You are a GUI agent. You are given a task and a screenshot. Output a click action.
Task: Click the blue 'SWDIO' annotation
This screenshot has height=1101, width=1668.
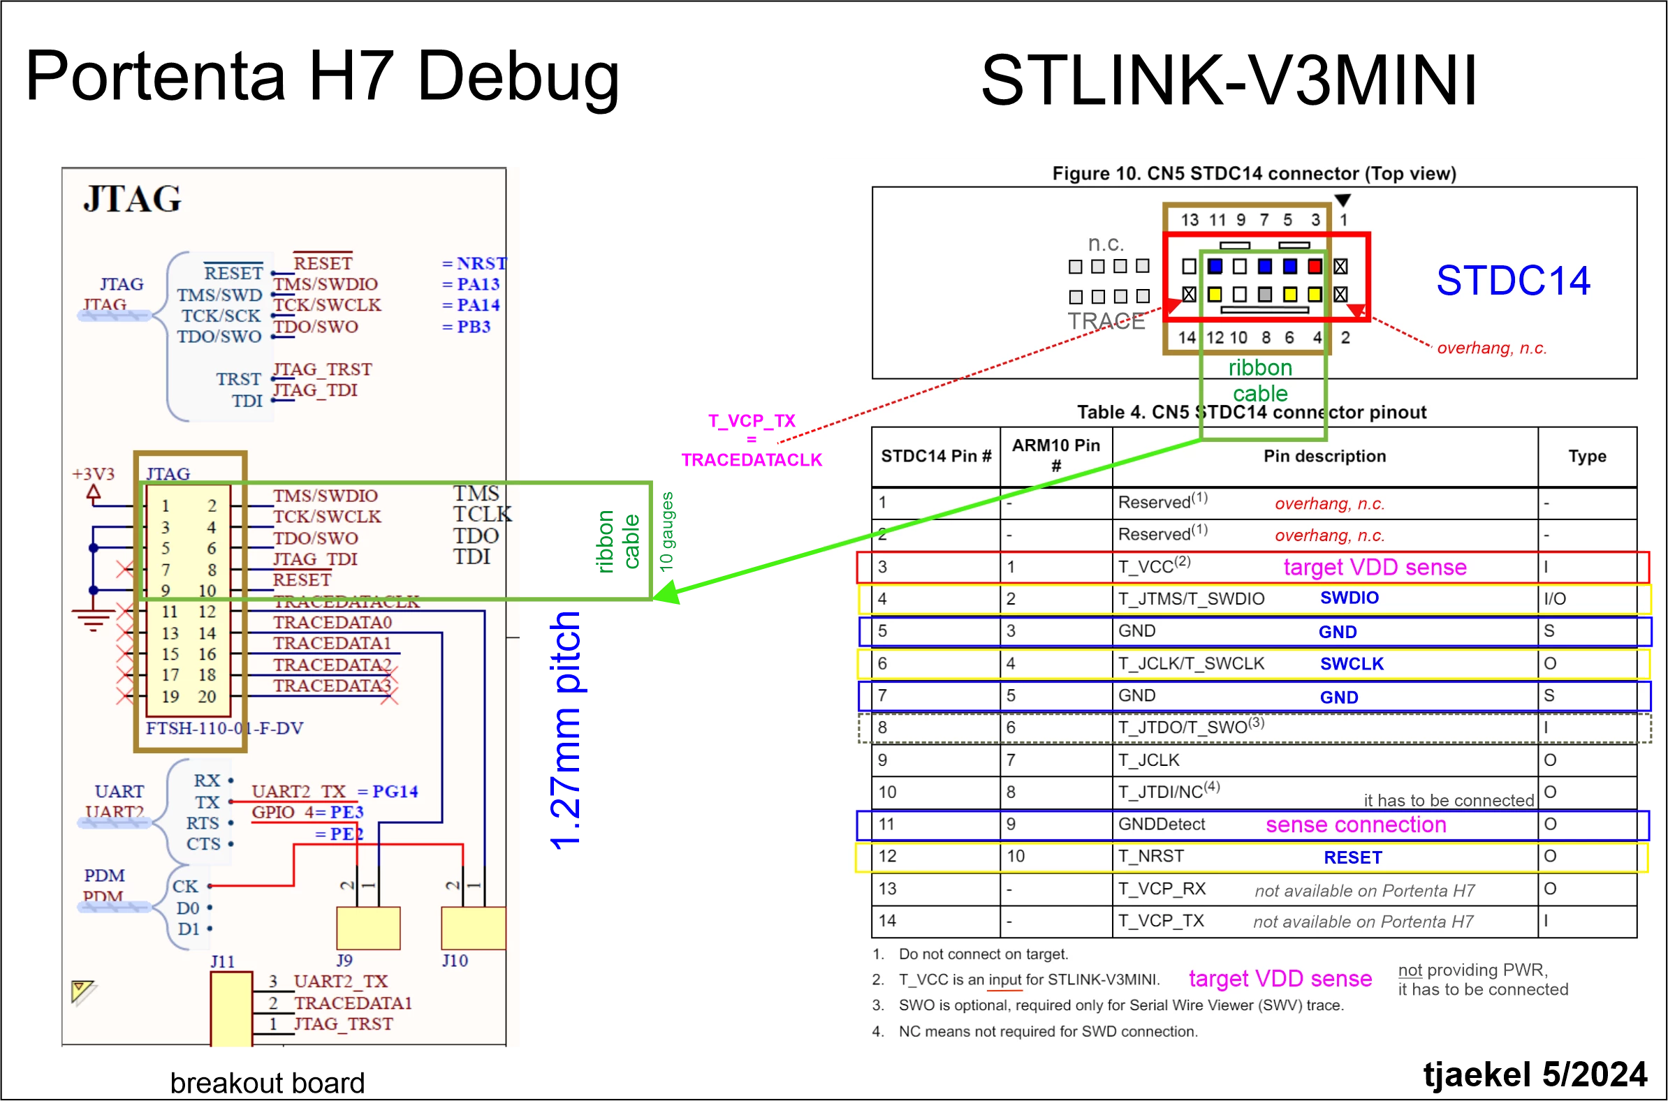coord(1349,598)
